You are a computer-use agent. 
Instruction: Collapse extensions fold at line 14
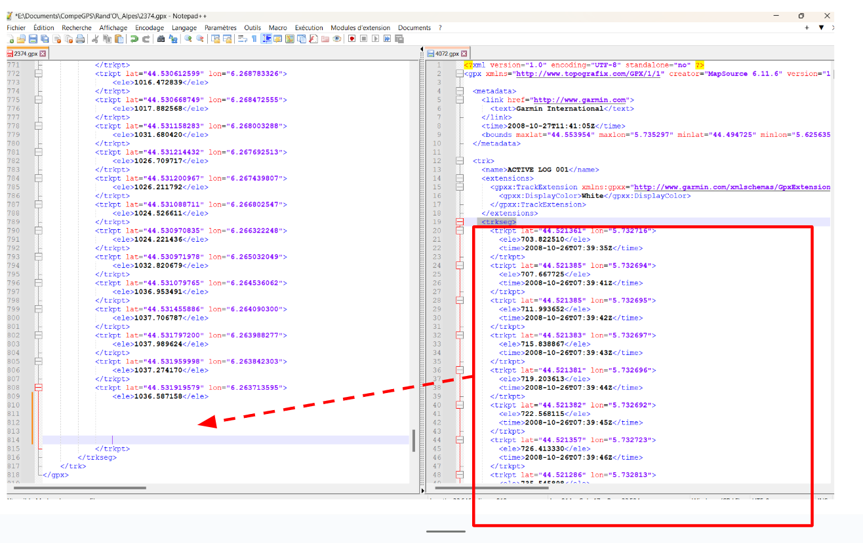point(460,178)
